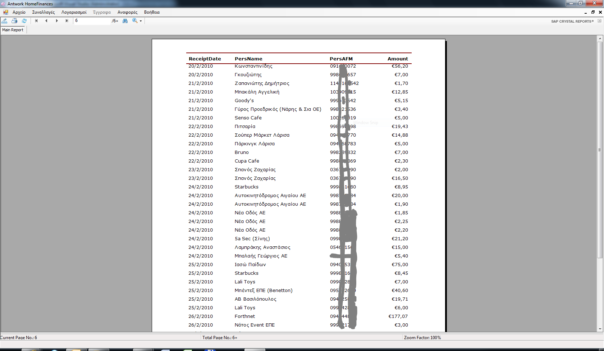The height and width of the screenshot is (351, 604).
Task: Select the 5a Sec (Σίνης) name cell
Action: [252, 239]
